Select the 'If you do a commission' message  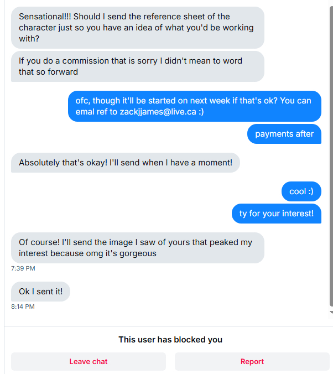click(137, 66)
